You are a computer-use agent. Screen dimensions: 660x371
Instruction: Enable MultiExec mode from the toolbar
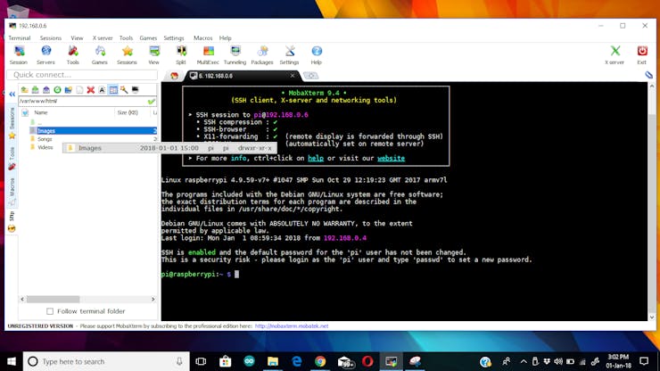point(208,55)
